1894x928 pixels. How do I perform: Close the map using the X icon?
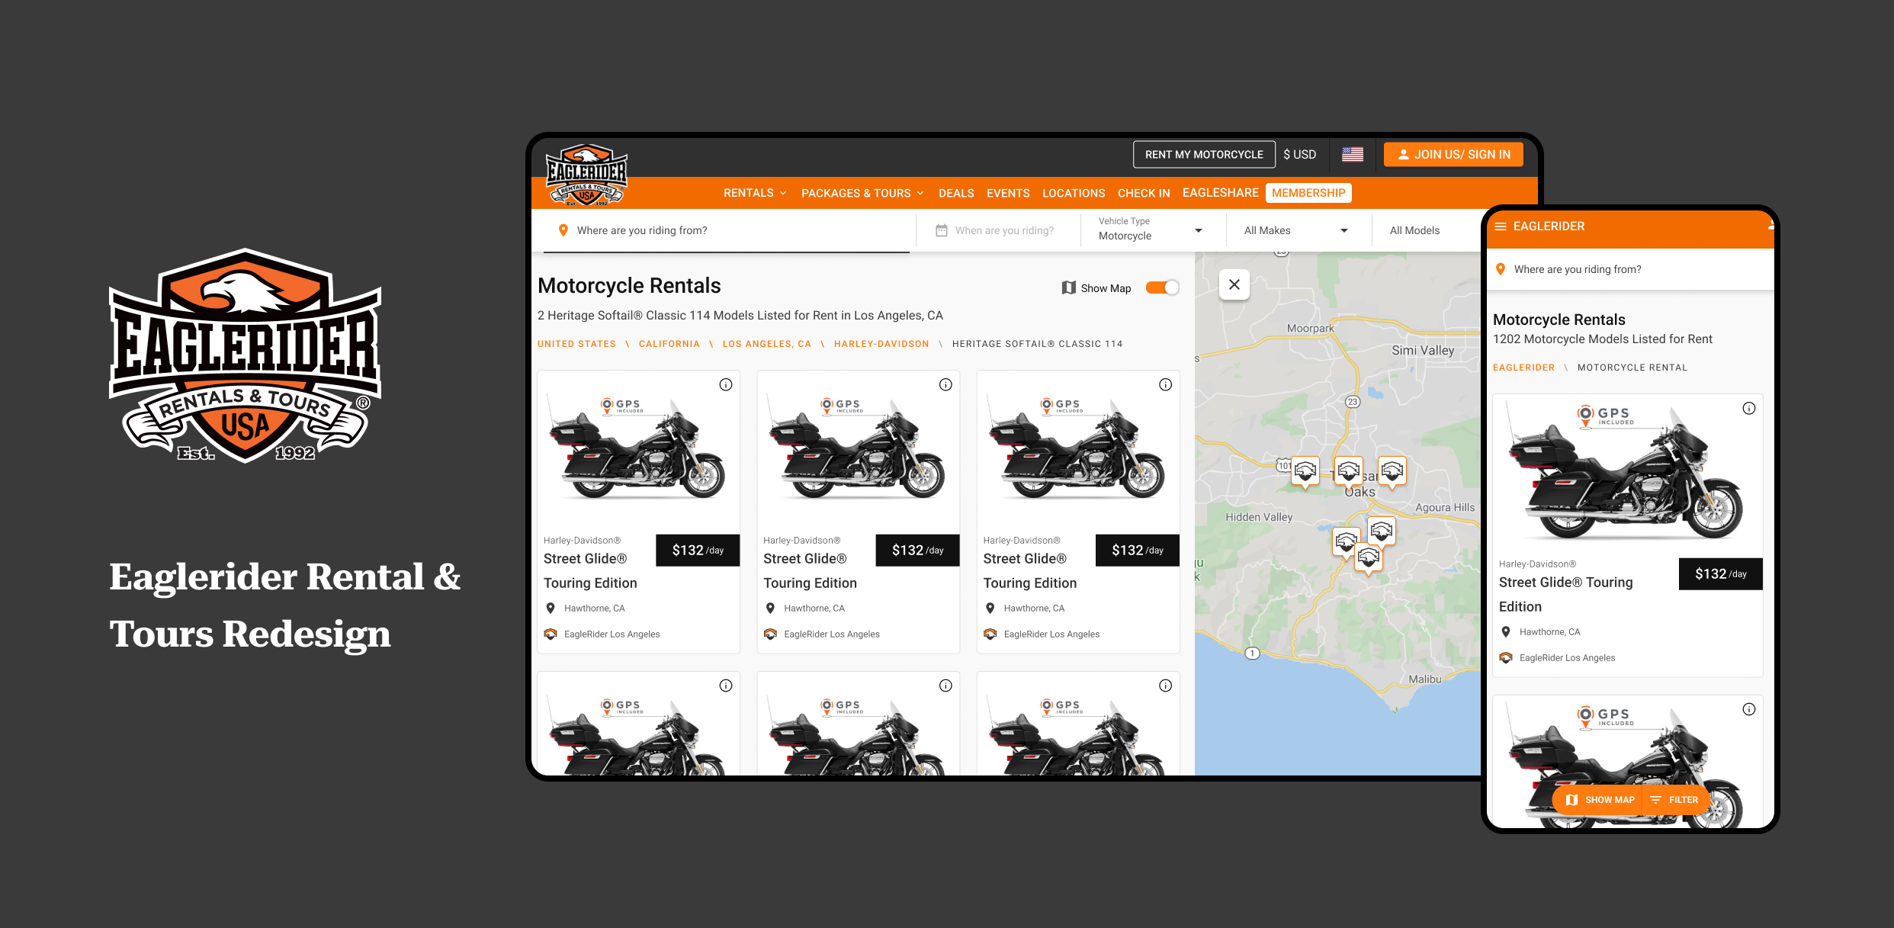point(1234,284)
